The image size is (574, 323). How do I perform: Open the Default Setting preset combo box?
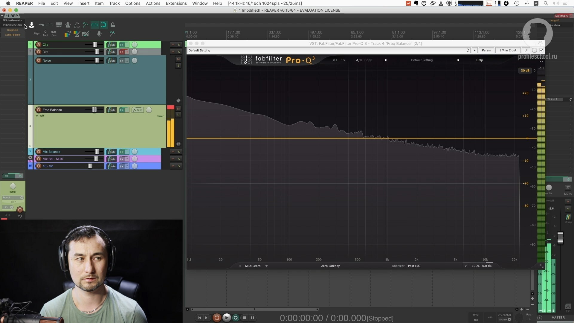click(x=329, y=50)
